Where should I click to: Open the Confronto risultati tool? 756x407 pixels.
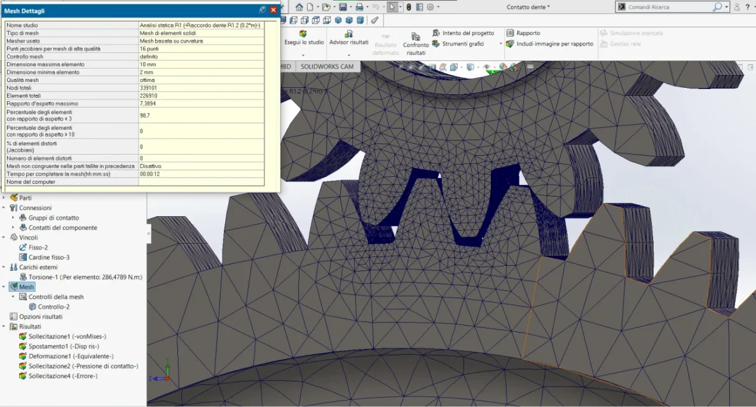[416, 43]
